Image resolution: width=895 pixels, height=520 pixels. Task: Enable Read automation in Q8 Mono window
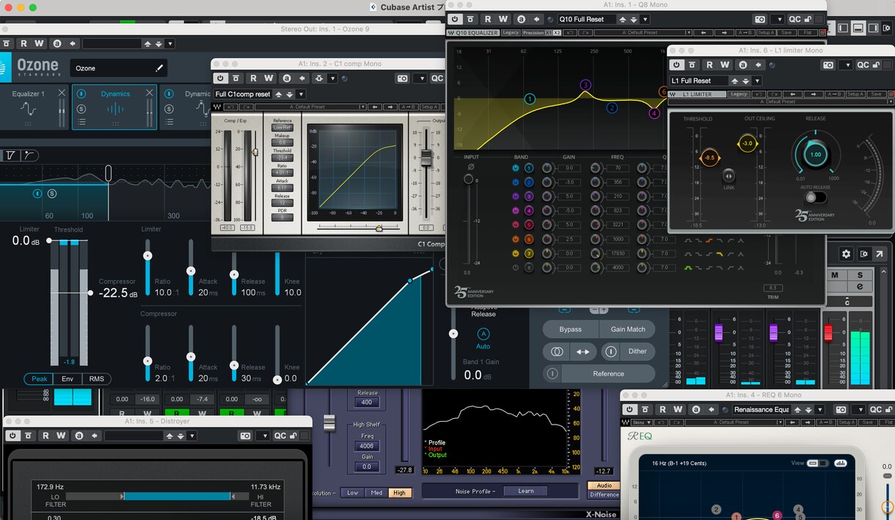487,19
